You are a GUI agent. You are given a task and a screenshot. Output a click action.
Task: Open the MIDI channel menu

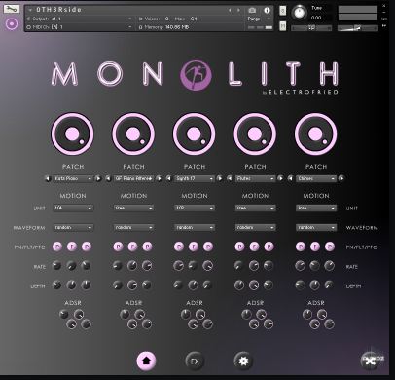80,27
